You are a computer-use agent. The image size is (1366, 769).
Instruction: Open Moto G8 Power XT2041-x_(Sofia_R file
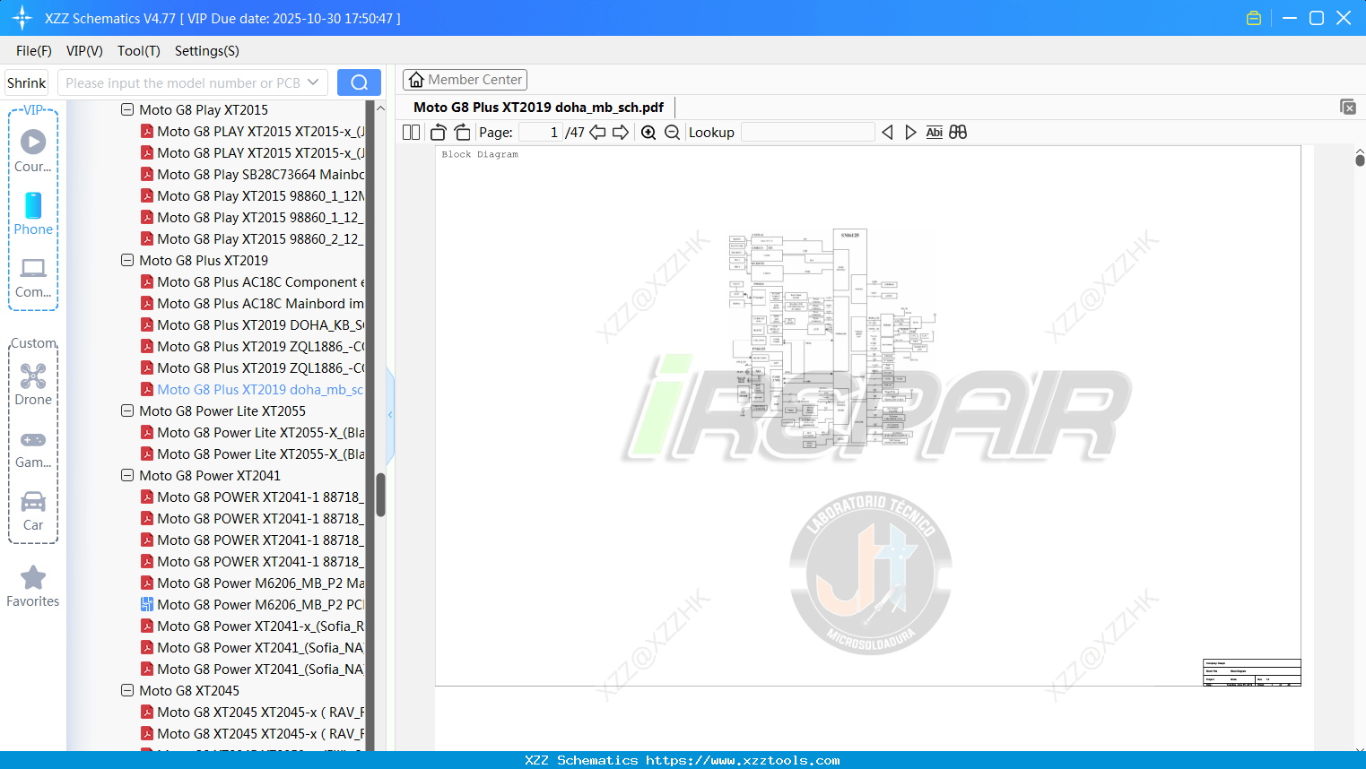pyautogui.click(x=252, y=626)
